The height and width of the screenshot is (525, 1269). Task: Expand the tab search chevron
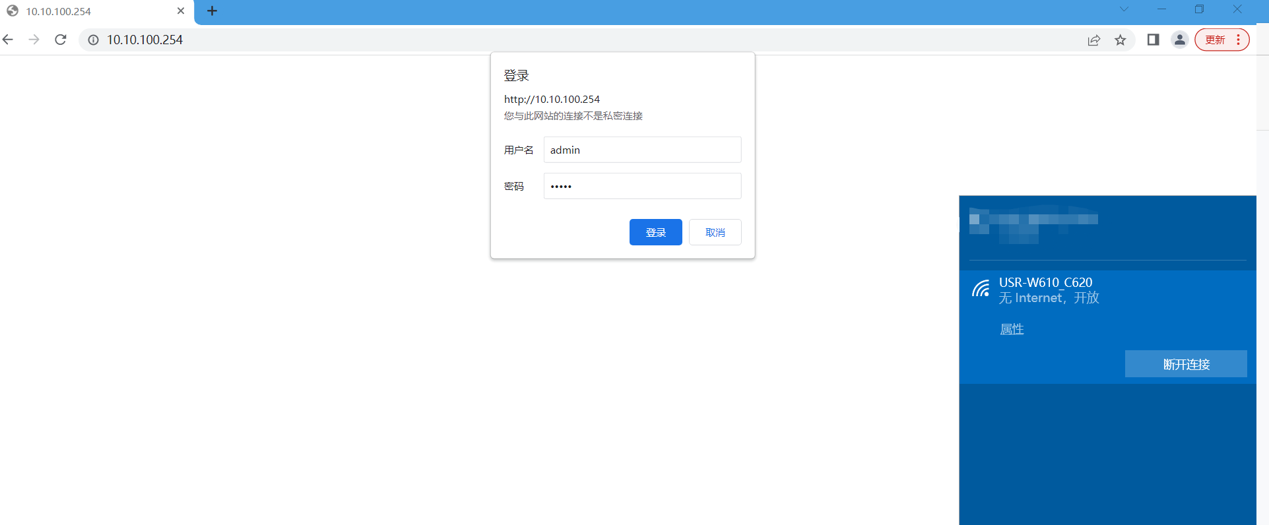pos(1124,9)
